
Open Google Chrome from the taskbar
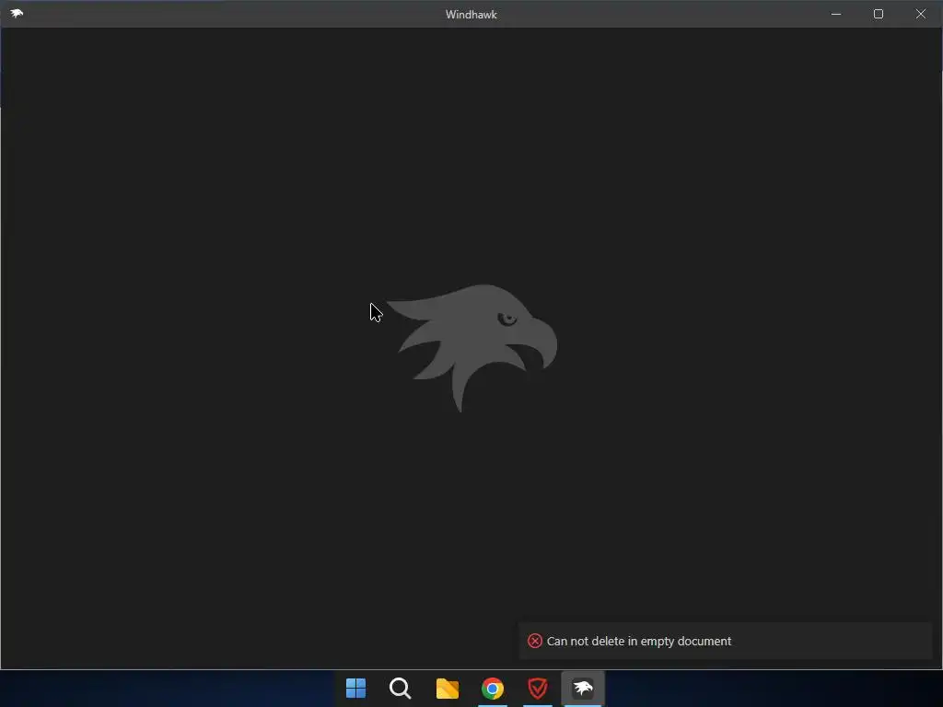tap(493, 689)
